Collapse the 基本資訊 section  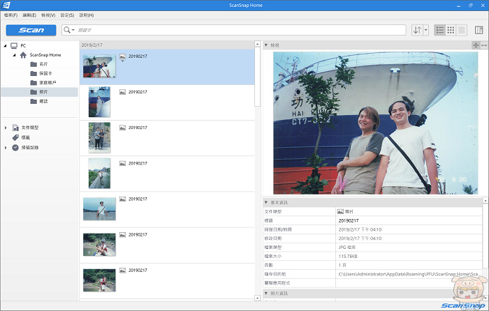[x=266, y=203]
